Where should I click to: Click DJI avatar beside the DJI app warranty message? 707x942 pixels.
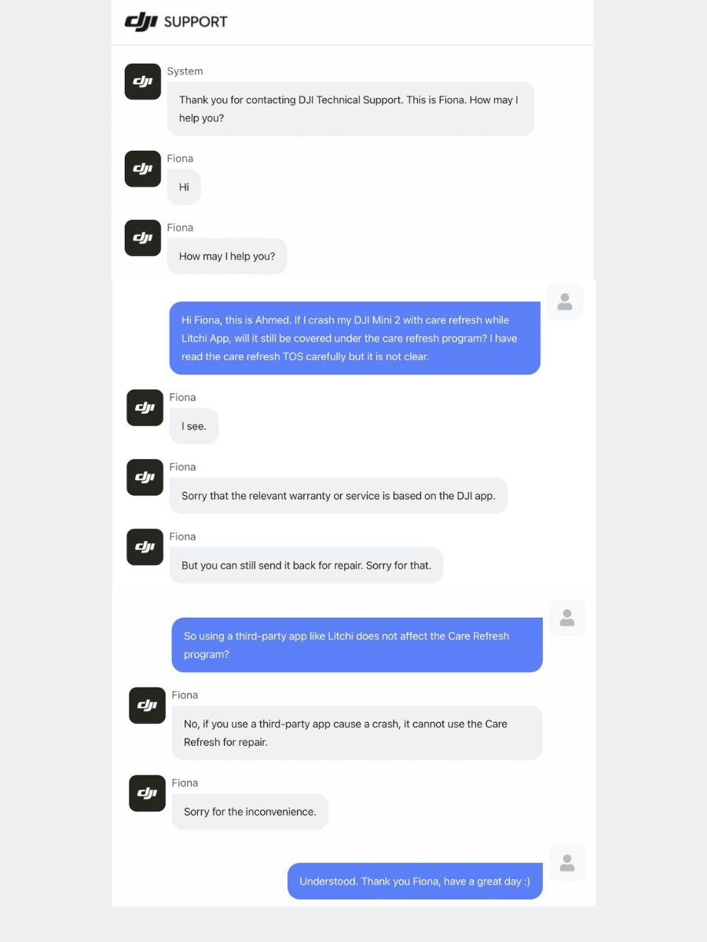145,477
